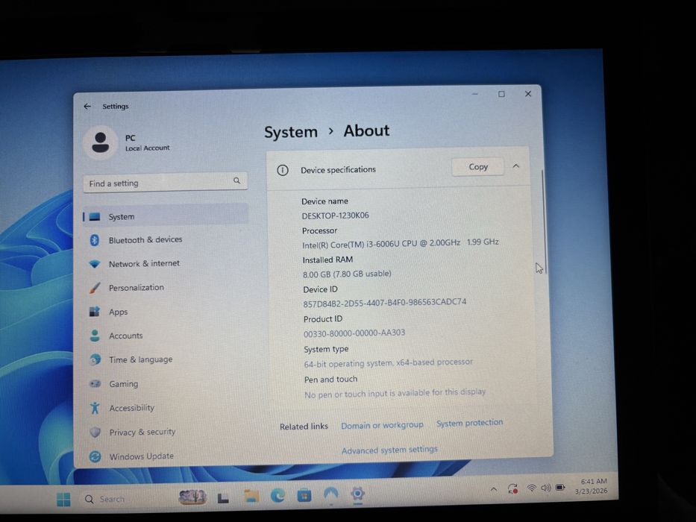Open the Windows Start menu
696x522 pixels.
point(63,500)
